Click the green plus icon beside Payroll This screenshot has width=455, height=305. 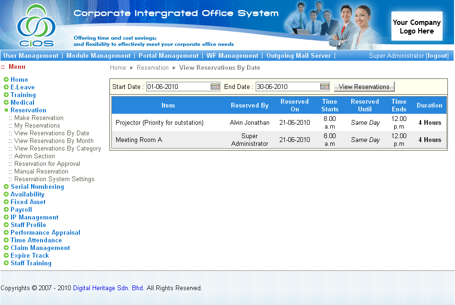(x=6, y=210)
